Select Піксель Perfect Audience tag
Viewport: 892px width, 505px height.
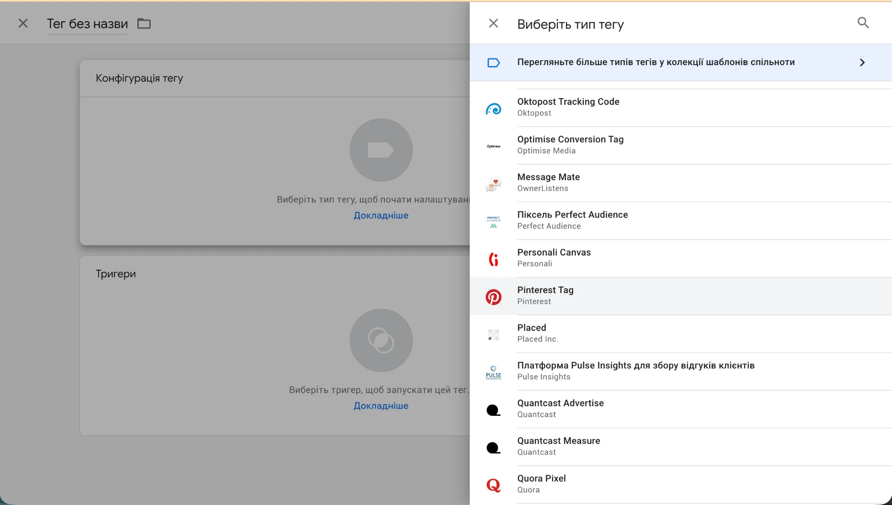pyautogui.click(x=681, y=221)
